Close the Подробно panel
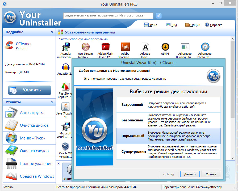The height and width of the screenshot is (191, 238). point(52,32)
